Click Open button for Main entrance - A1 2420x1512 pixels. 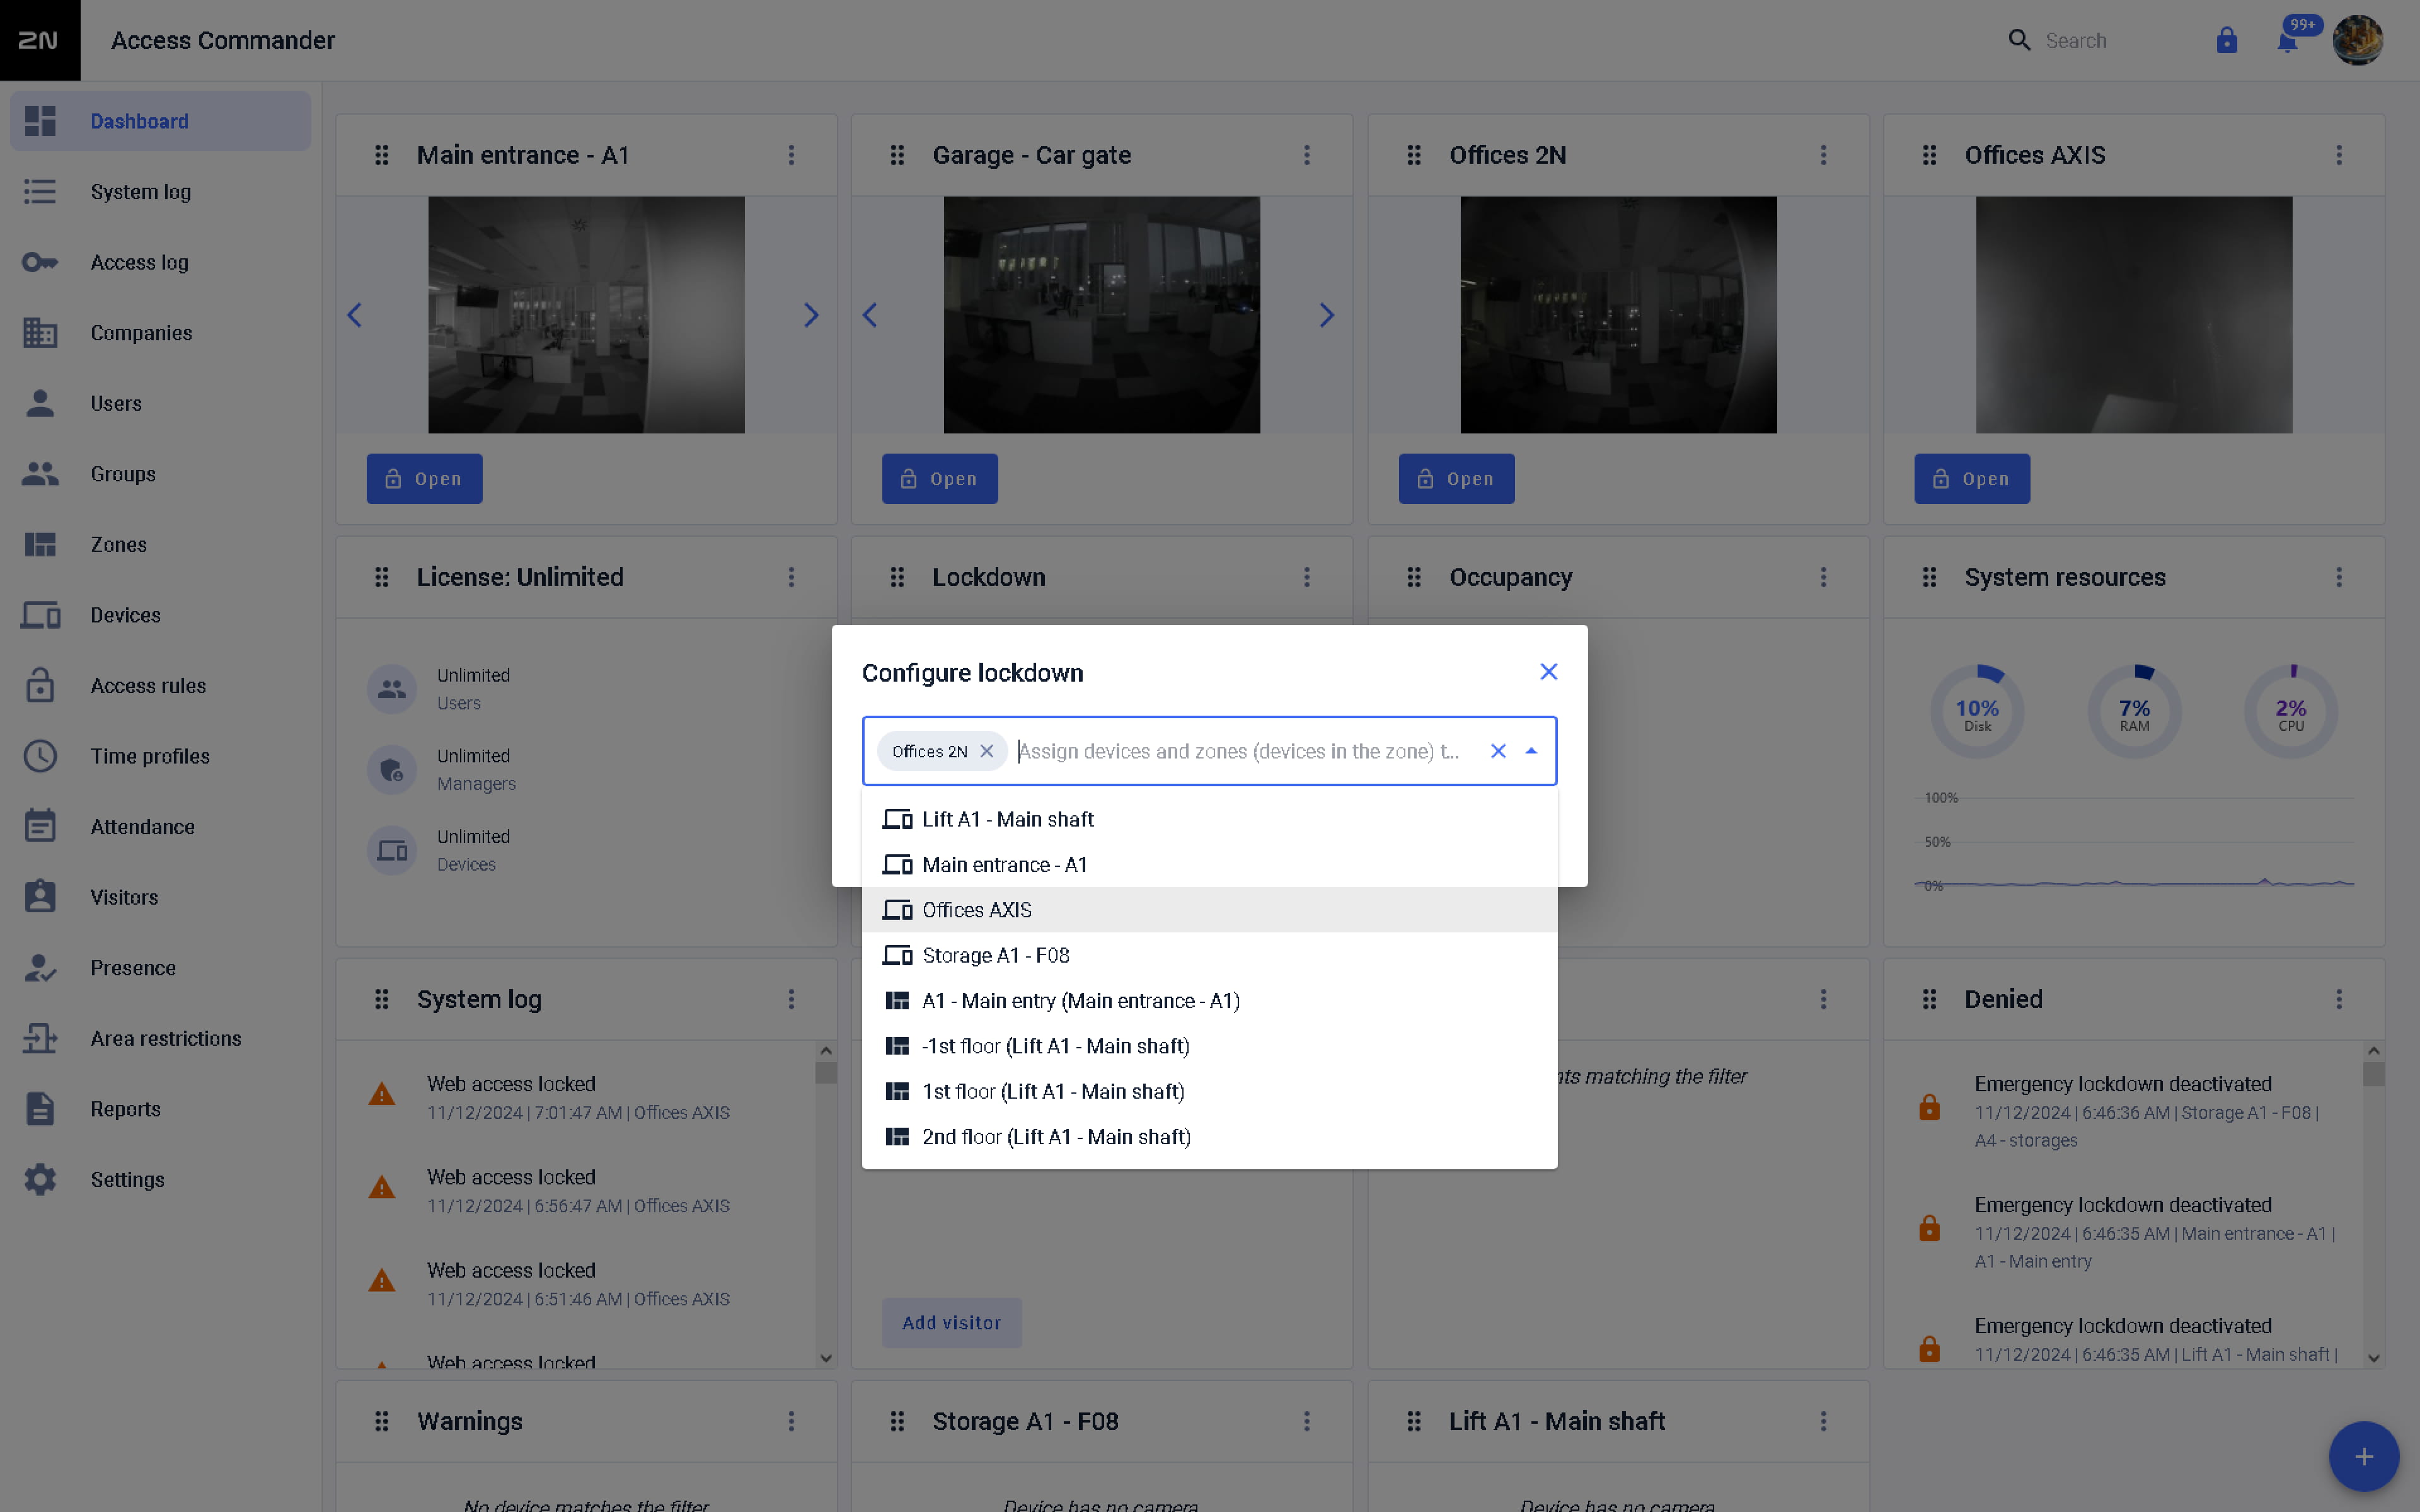click(424, 479)
